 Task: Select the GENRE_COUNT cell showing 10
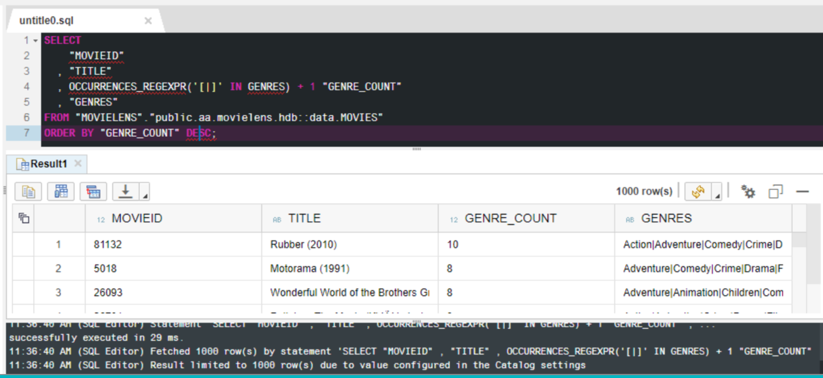tap(526, 244)
